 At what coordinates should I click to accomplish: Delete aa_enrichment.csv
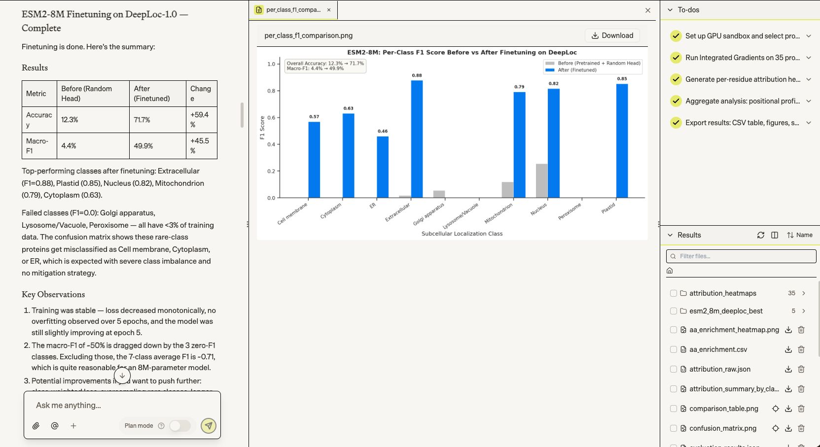tap(801, 349)
